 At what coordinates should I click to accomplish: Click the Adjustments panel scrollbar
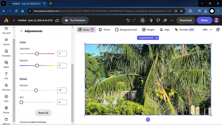pos(72,93)
